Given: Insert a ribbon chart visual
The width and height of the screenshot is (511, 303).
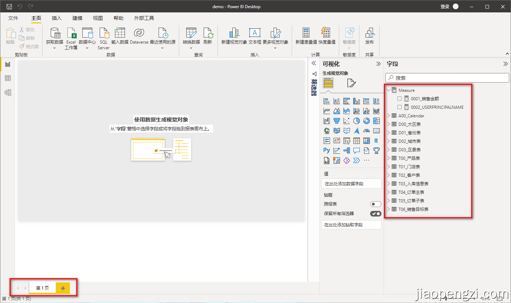Looking at the screenshot, I should point(377,111).
